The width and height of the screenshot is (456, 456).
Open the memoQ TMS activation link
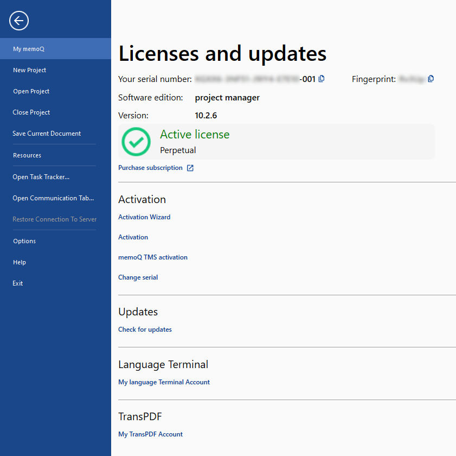[x=153, y=257]
